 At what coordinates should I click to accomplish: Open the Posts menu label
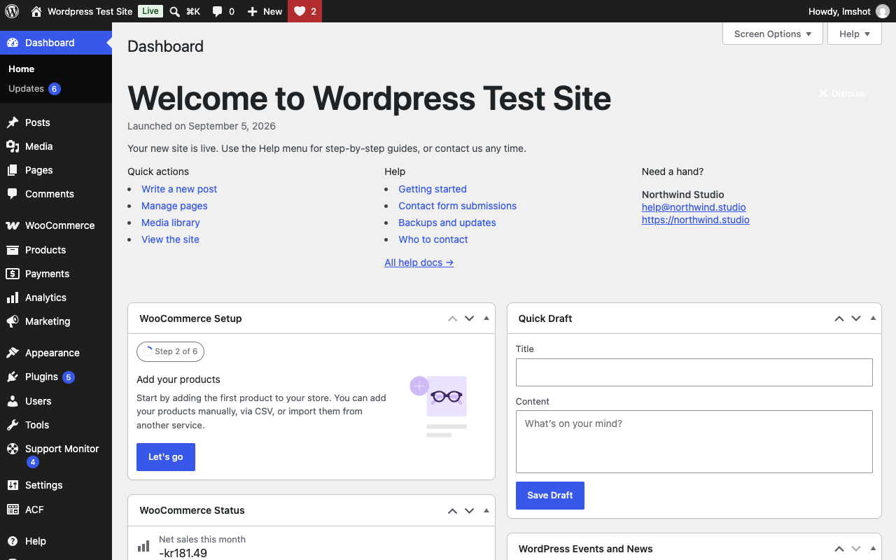click(38, 122)
